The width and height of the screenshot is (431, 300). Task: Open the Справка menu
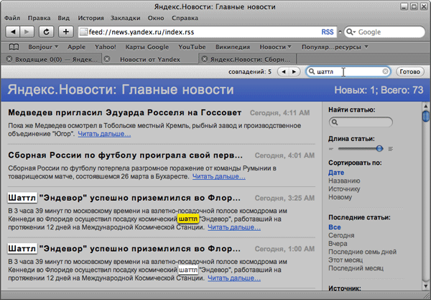pos(185,18)
